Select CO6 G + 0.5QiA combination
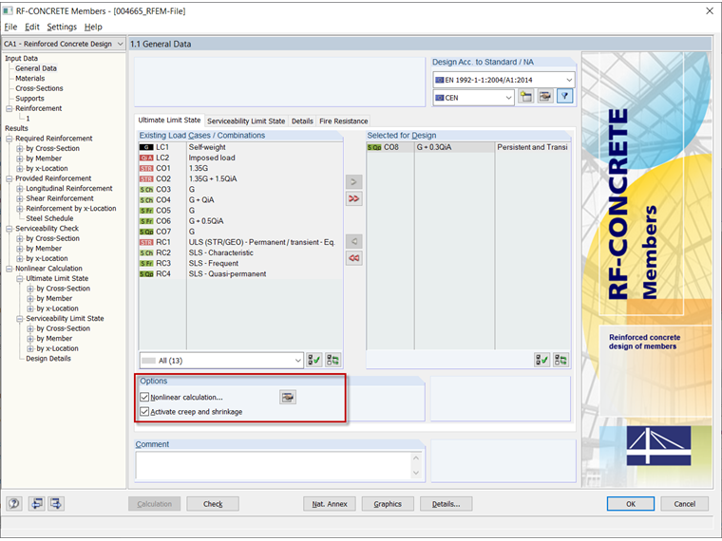 coord(240,221)
